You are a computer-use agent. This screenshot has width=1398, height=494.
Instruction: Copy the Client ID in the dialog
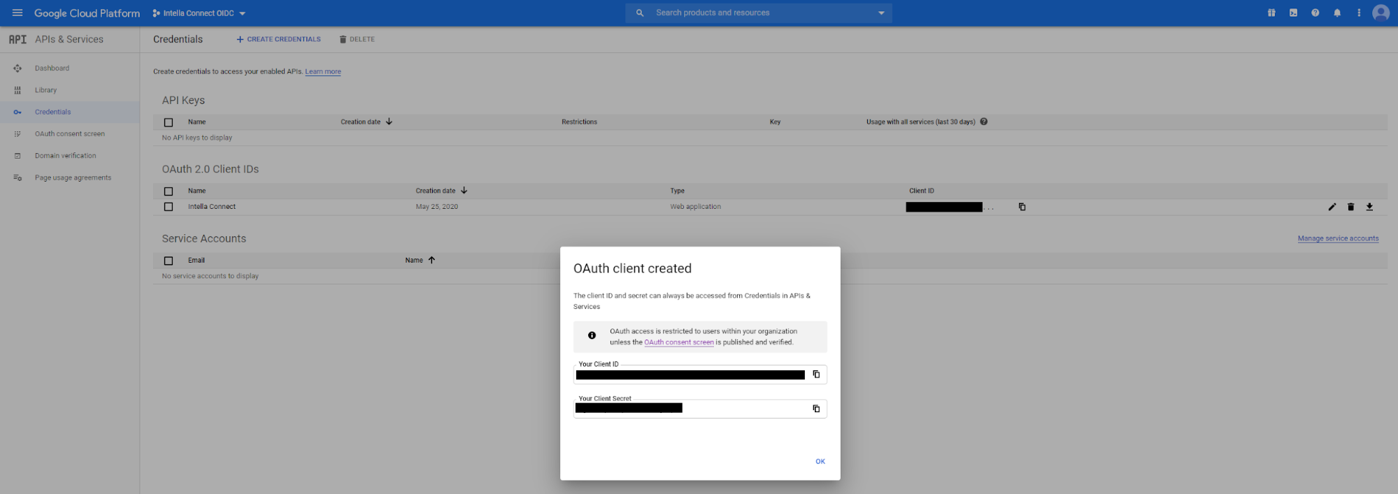(x=815, y=375)
